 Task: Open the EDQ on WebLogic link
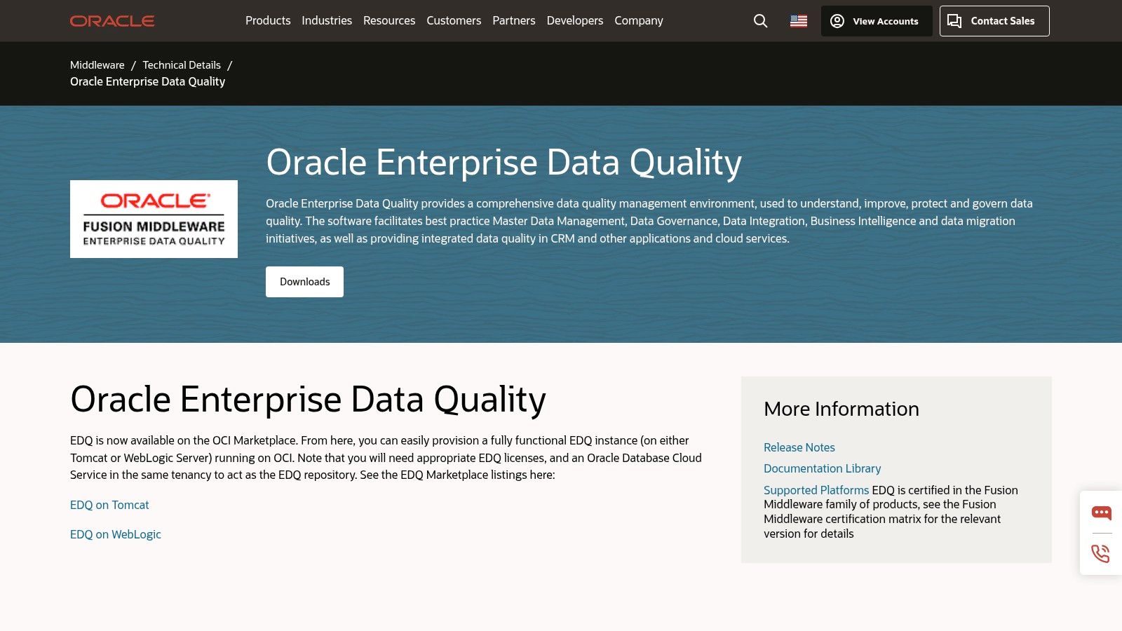click(x=116, y=534)
